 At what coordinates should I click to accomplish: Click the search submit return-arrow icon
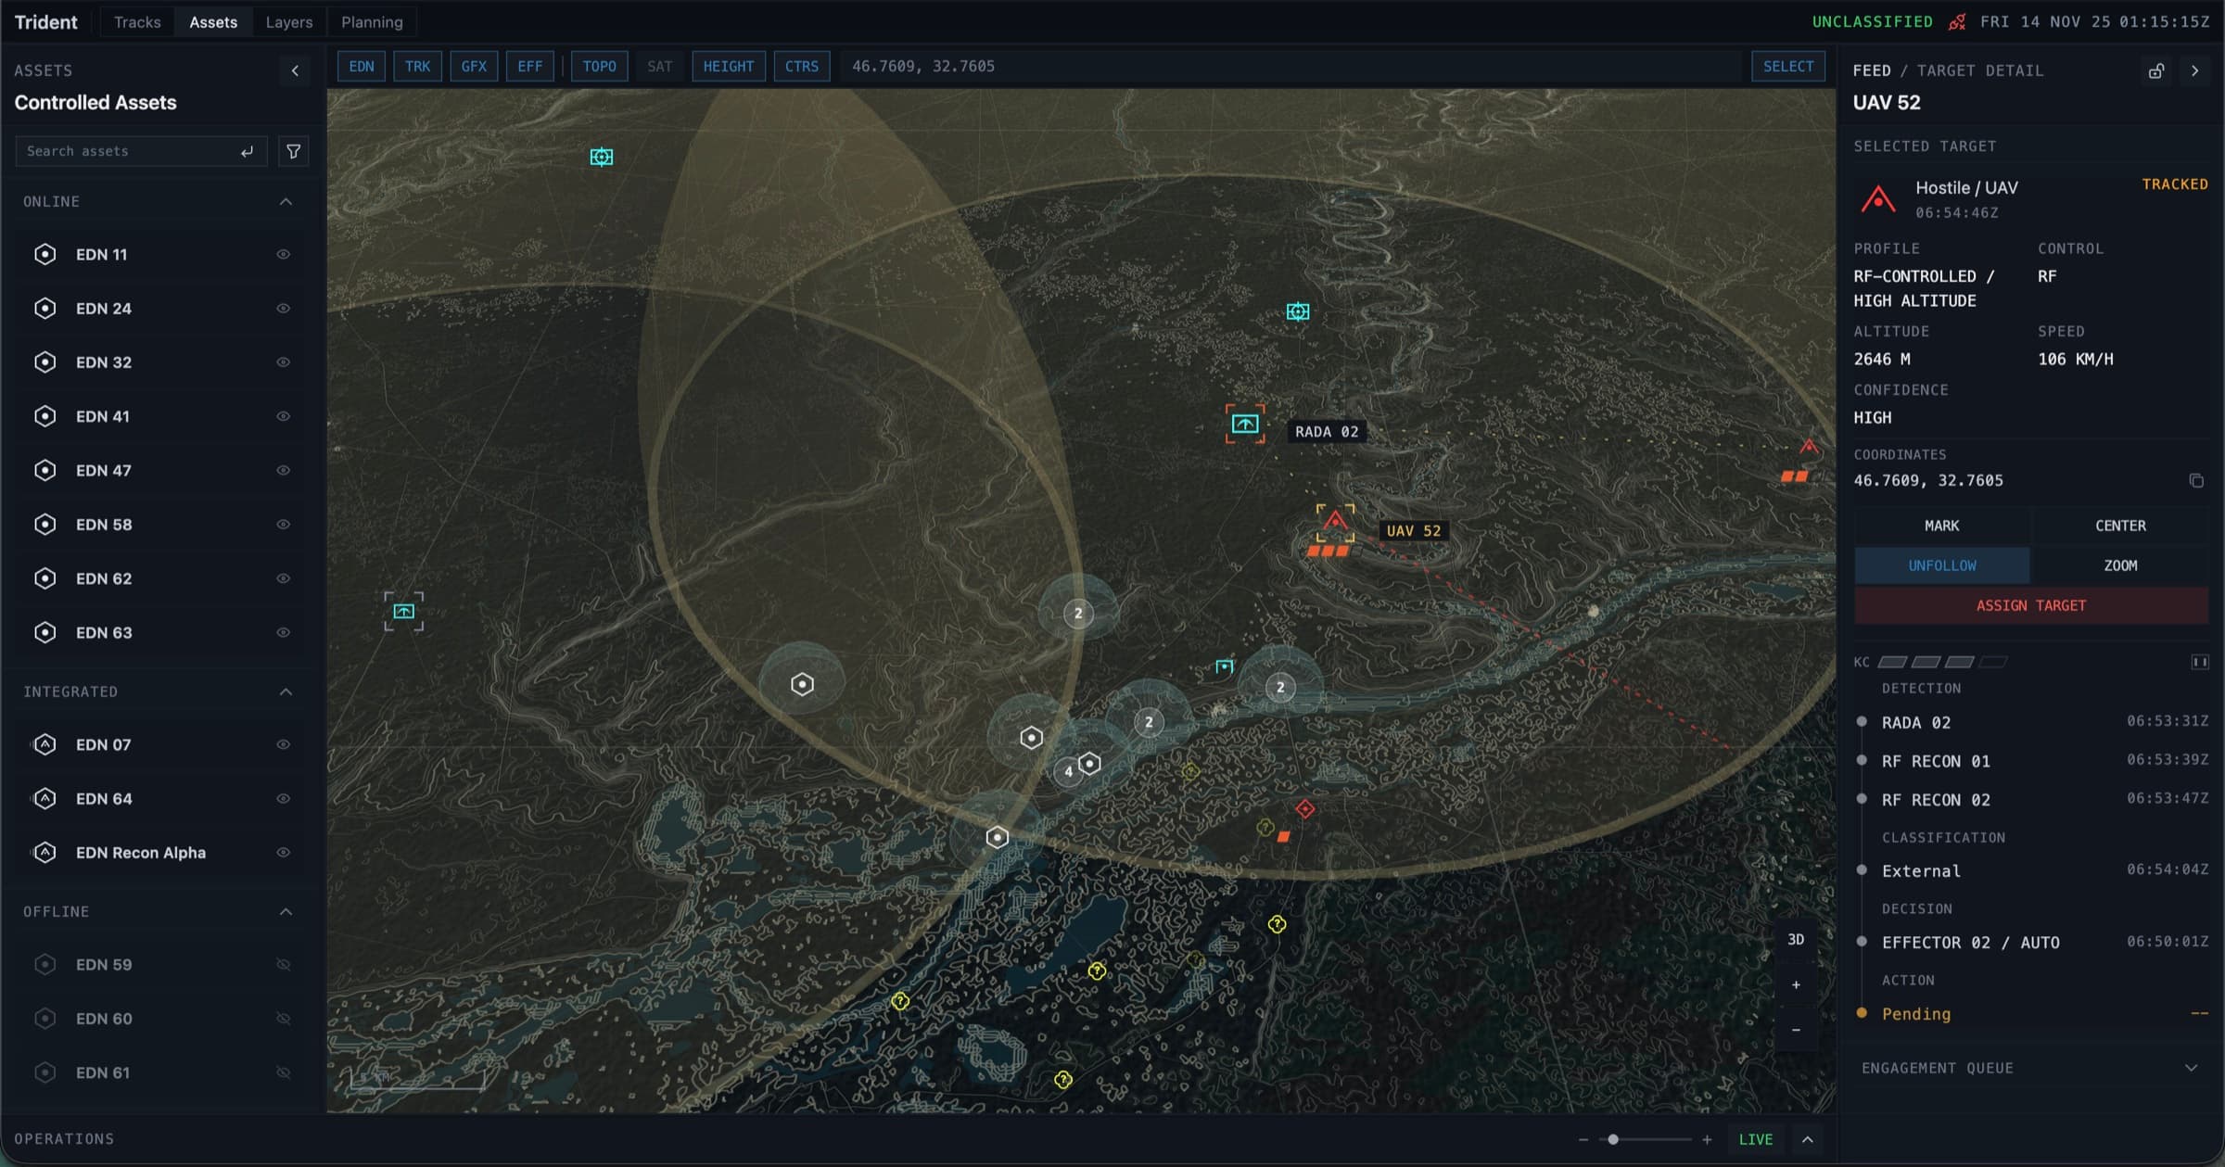coord(247,152)
